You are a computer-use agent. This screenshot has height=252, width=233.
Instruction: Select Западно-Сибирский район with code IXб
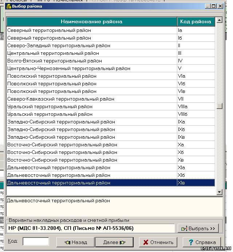click(111, 129)
